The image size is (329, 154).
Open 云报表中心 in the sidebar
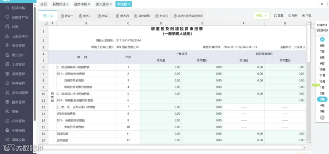pos(17,36)
